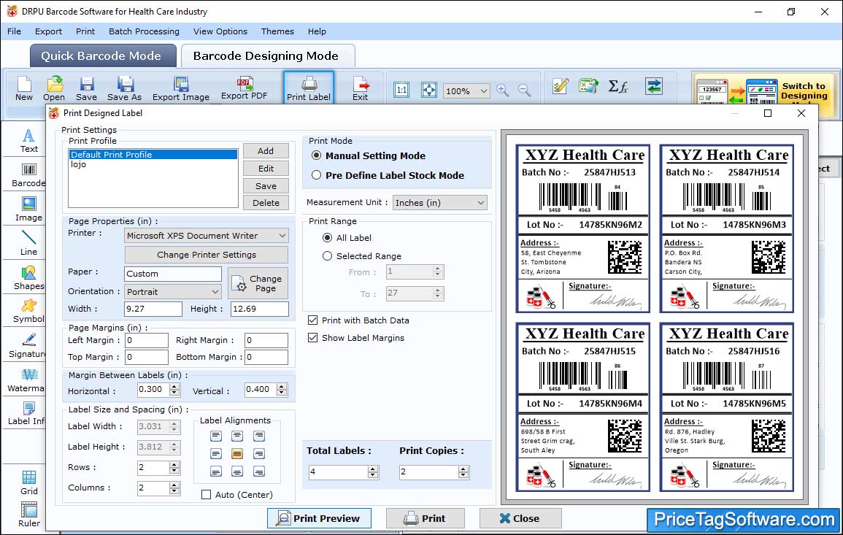Screen dimensions: 843x535
Task: Click the 1:1 actual size icon
Action: coord(401,90)
